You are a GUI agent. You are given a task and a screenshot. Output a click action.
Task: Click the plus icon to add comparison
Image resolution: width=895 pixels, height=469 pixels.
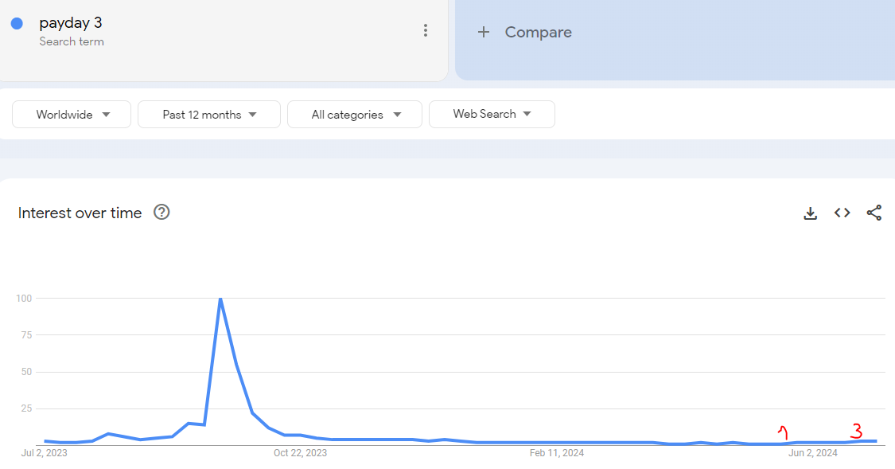click(x=484, y=32)
